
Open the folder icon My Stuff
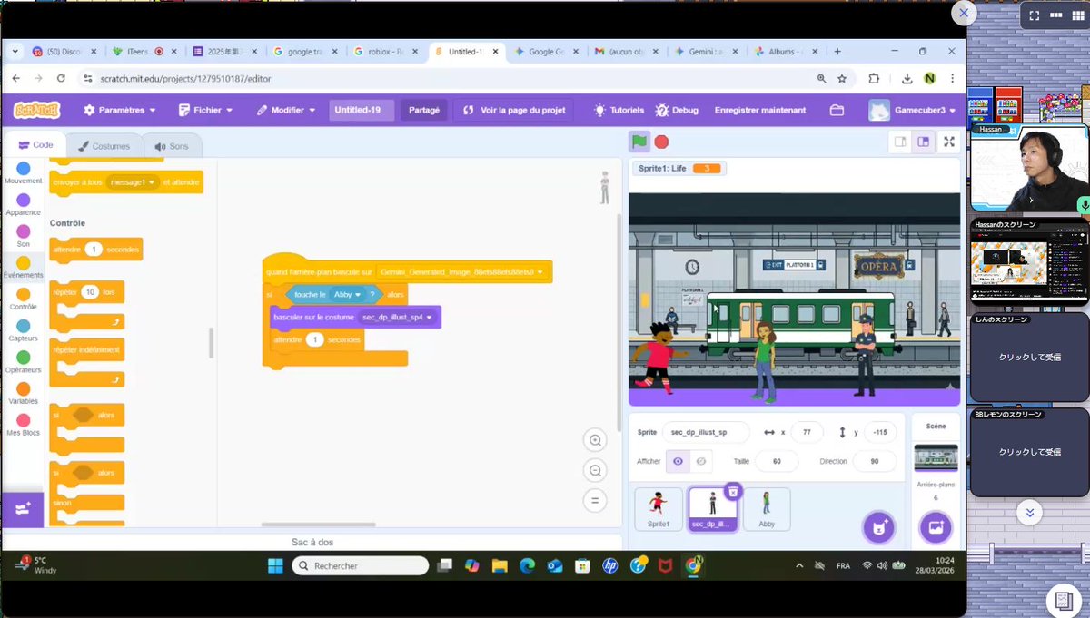(837, 110)
